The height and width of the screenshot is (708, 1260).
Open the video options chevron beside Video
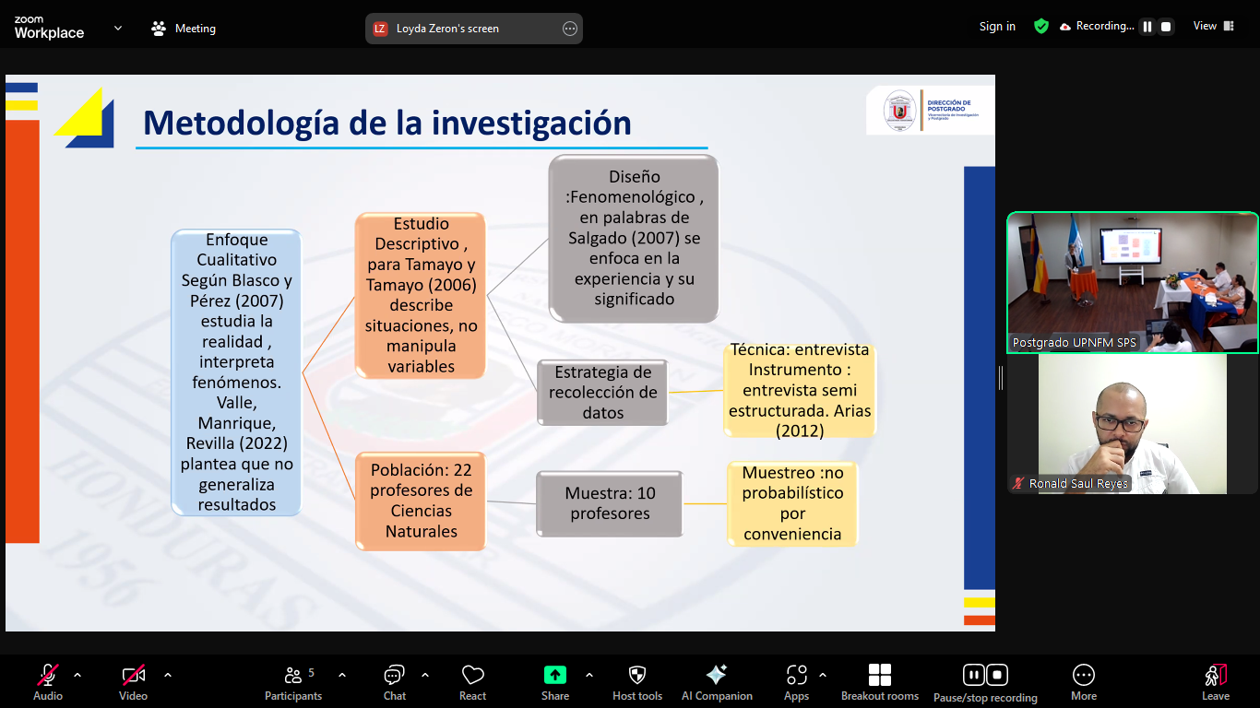168,675
